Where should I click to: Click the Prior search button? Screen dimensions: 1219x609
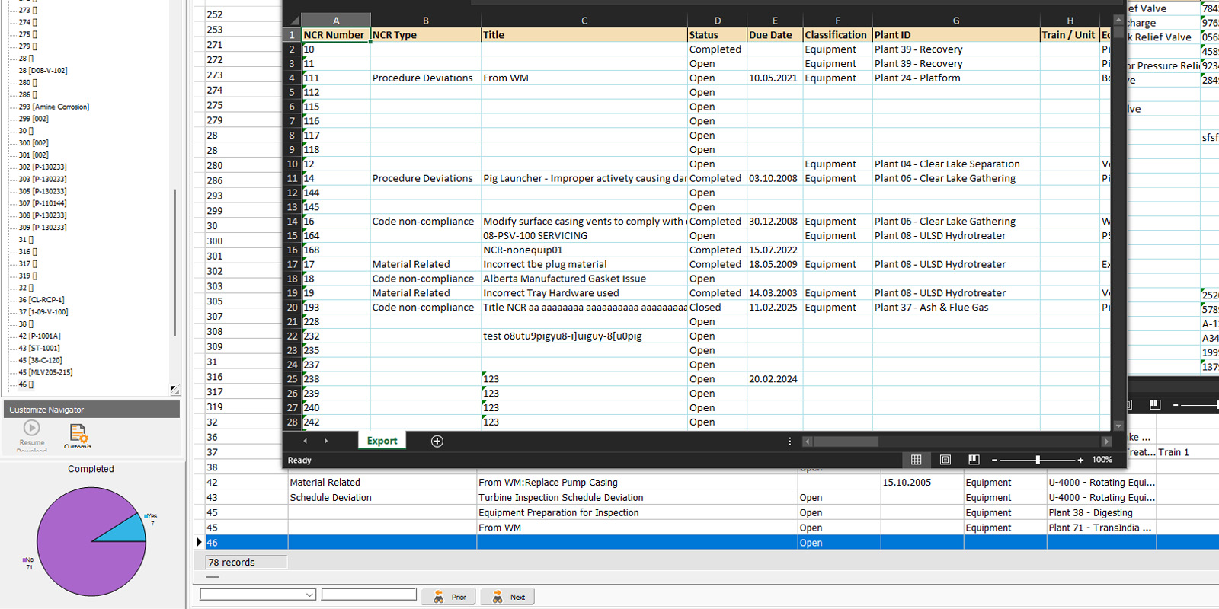click(450, 597)
